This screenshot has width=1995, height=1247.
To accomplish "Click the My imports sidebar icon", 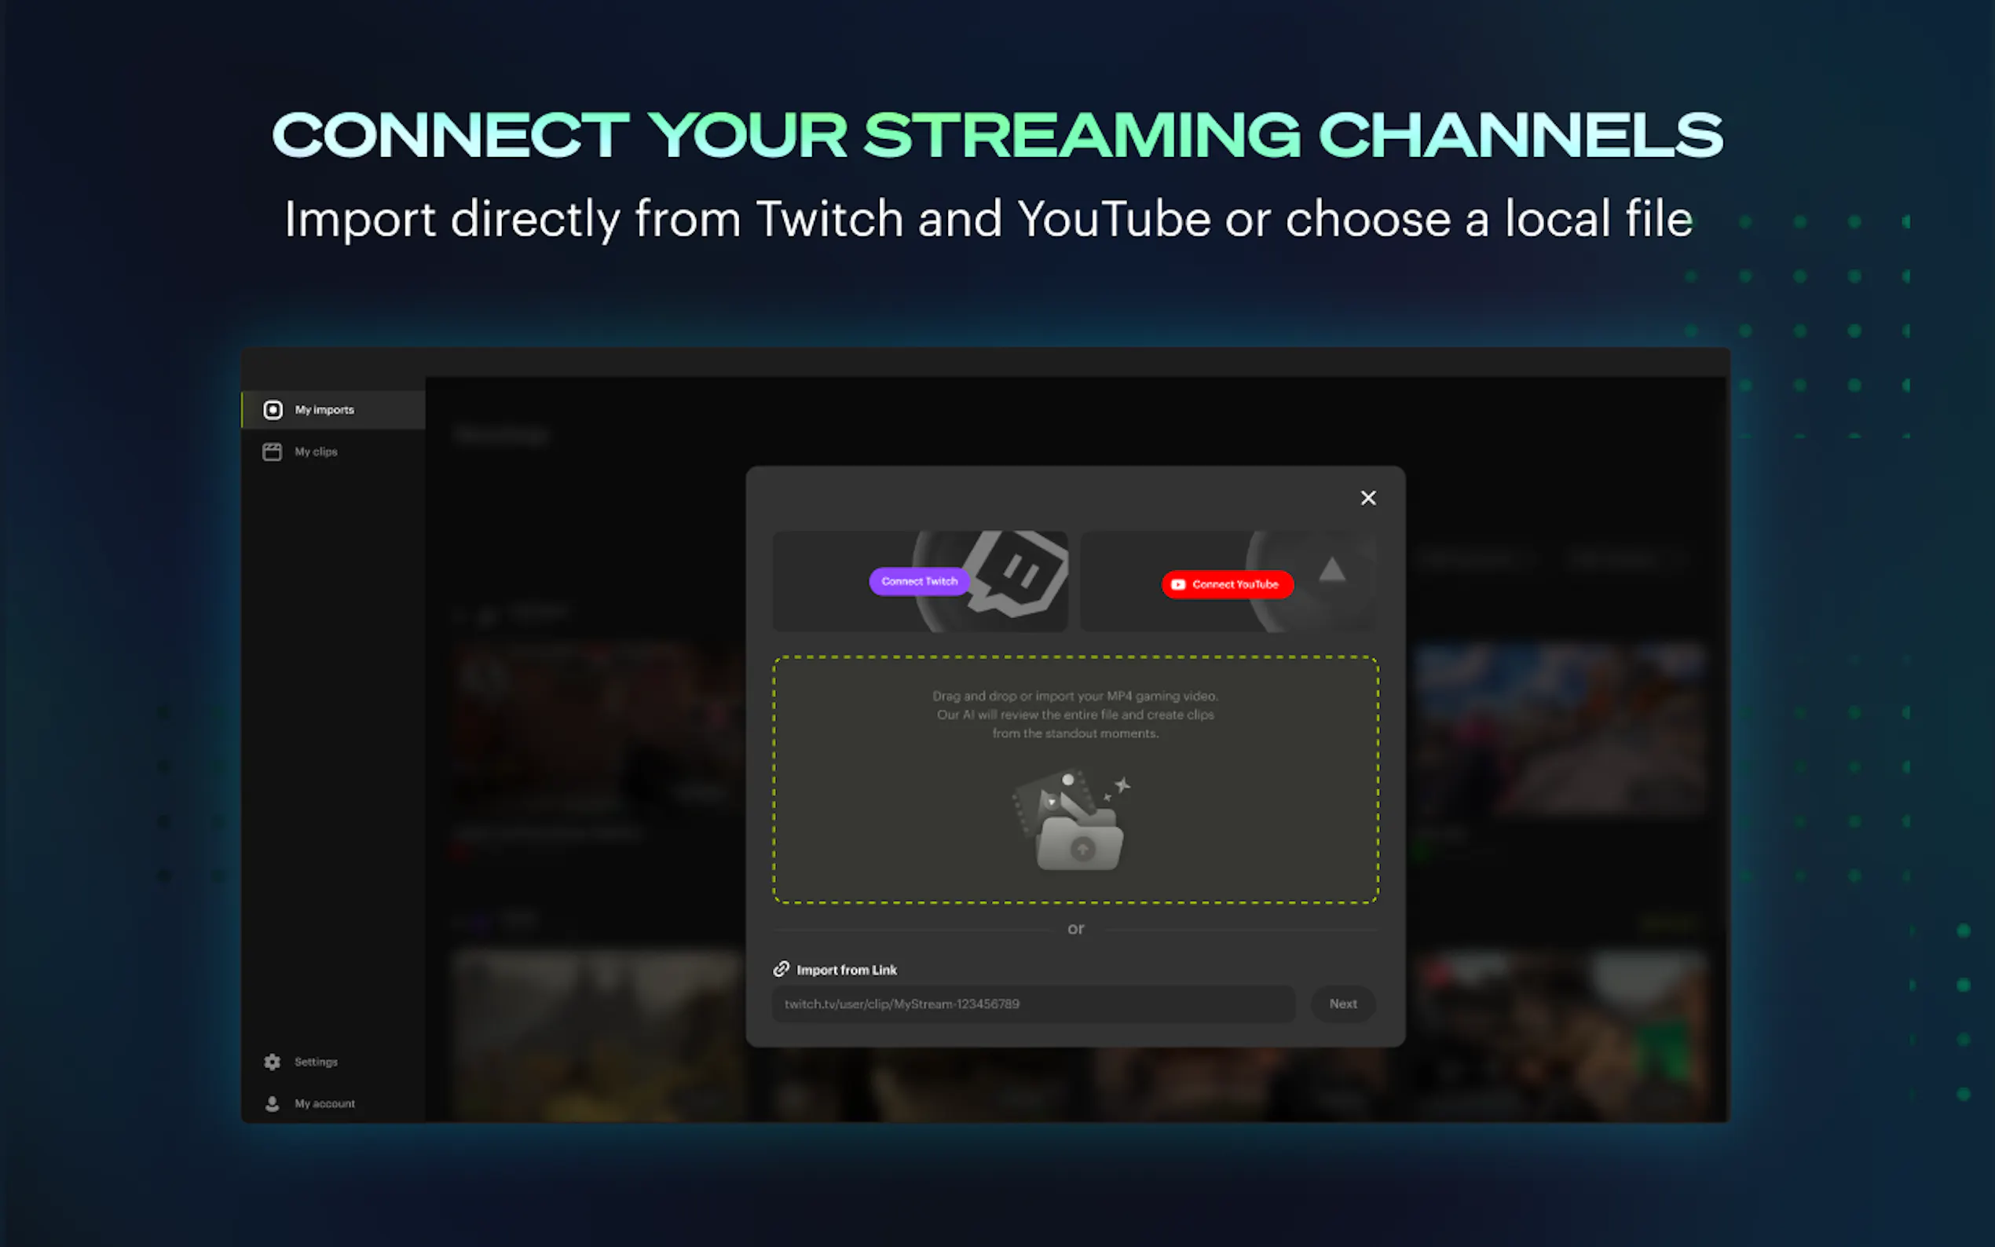I will click(273, 410).
